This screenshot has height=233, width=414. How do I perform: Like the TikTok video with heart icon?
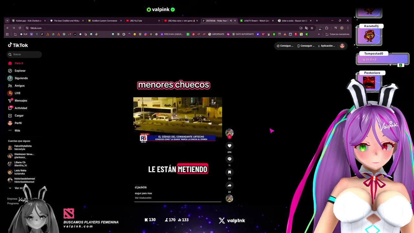pyautogui.click(x=229, y=146)
